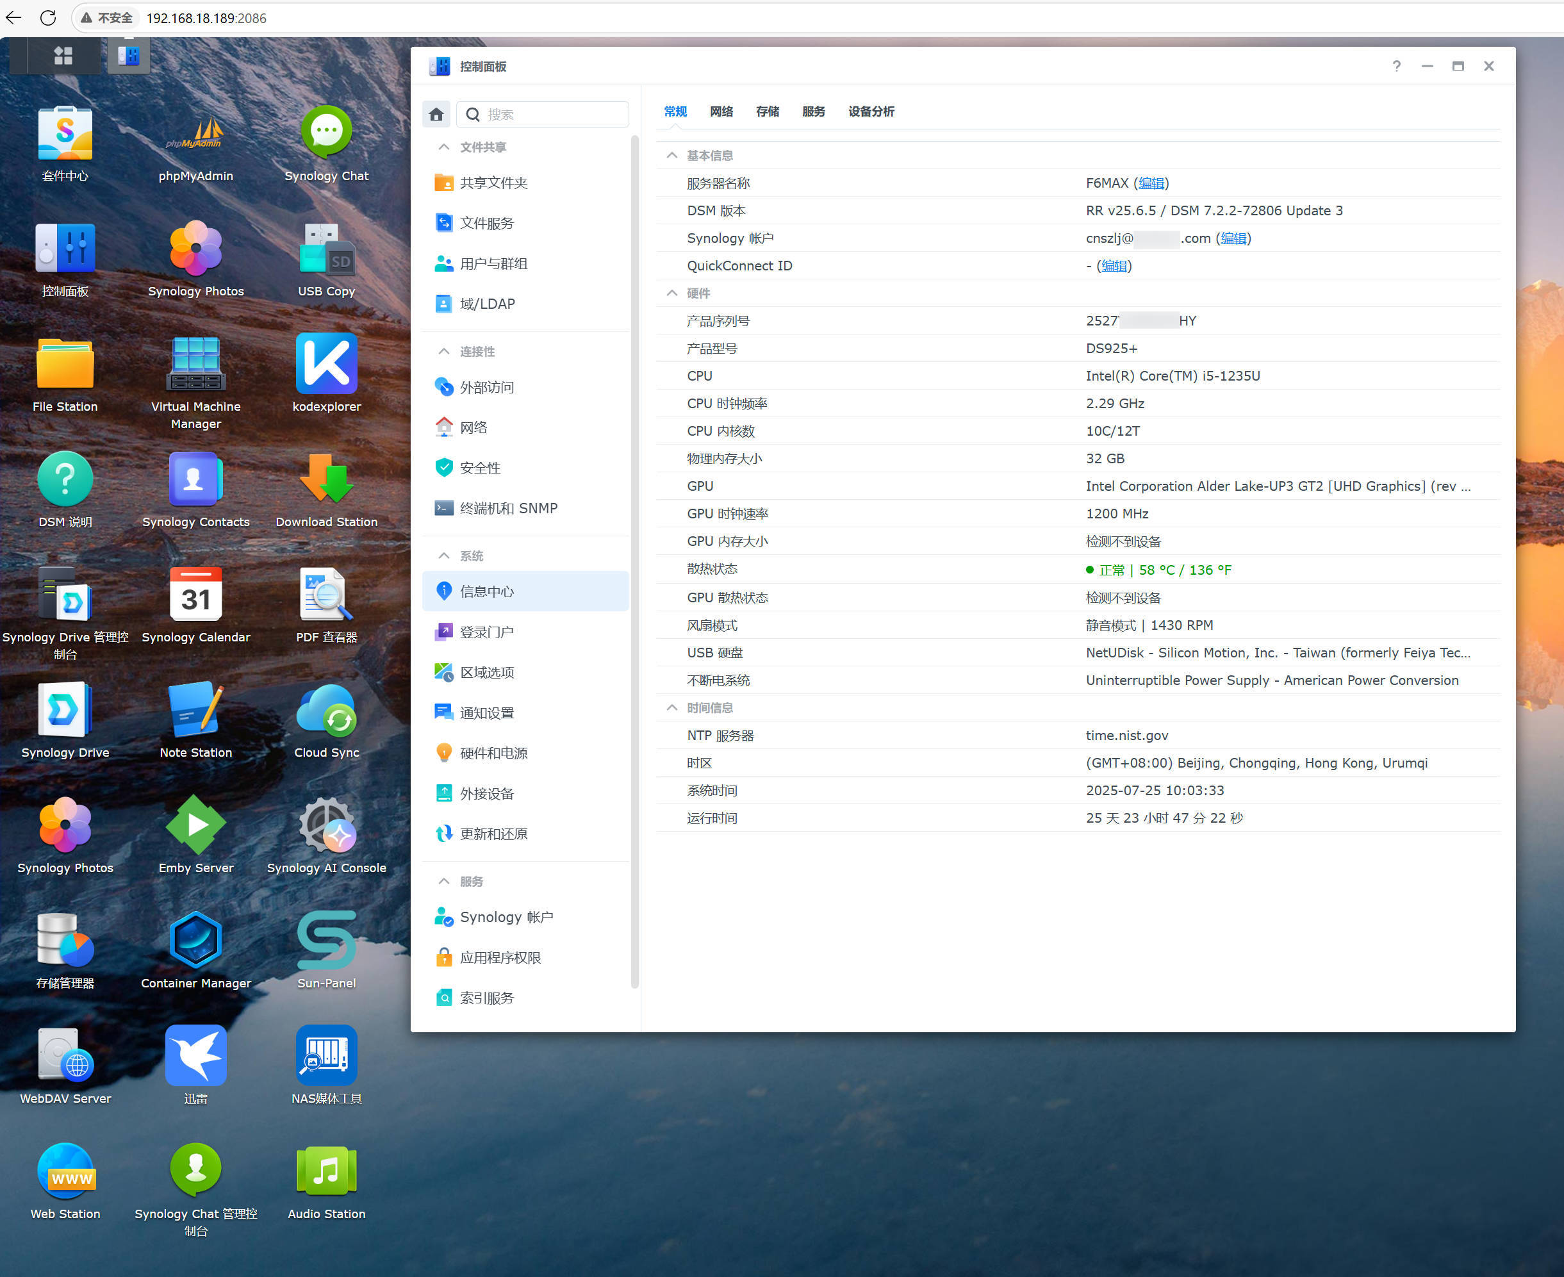Click the help question mark icon

tap(1396, 66)
